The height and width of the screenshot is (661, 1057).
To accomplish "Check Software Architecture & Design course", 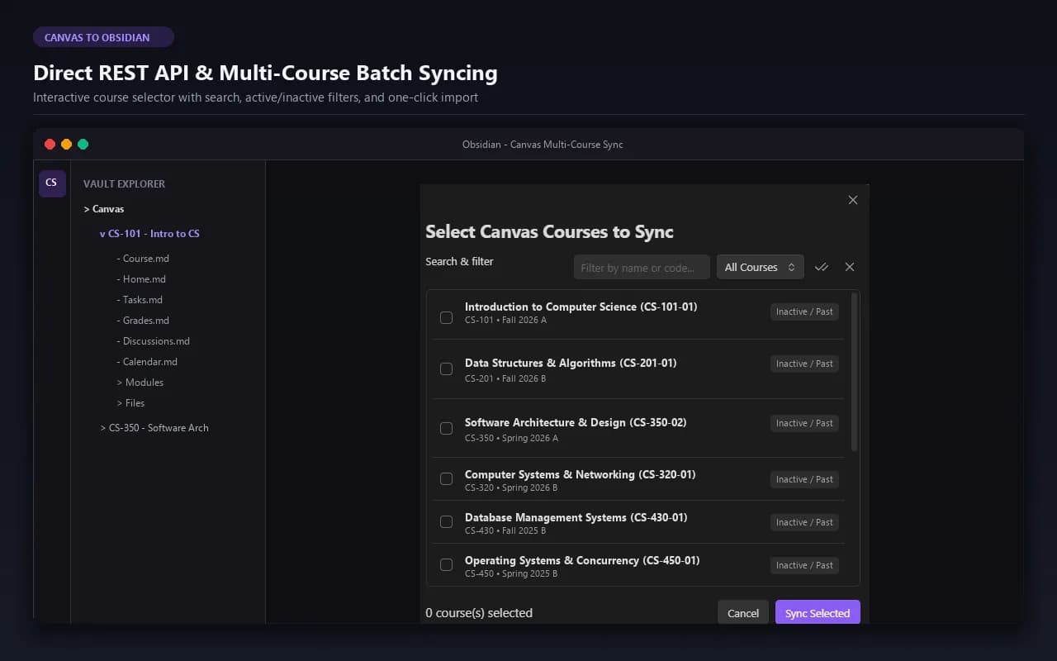I will pyautogui.click(x=446, y=428).
